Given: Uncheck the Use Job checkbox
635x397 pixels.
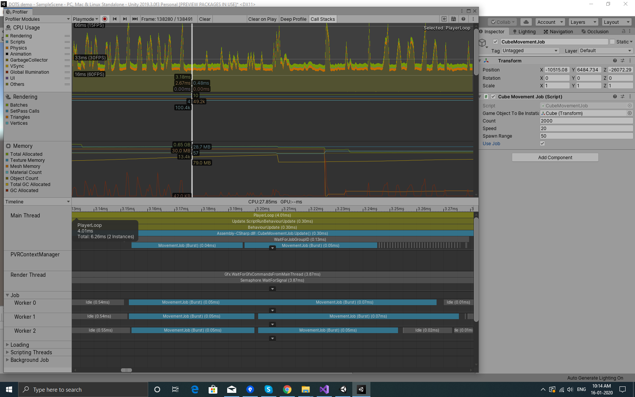Looking at the screenshot, I should point(542,143).
